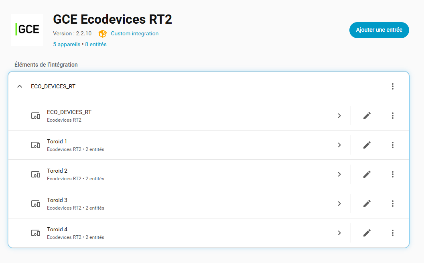The width and height of the screenshot is (424, 263).
Task: Open the 8 entités link
Action: (x=96, y=45)
